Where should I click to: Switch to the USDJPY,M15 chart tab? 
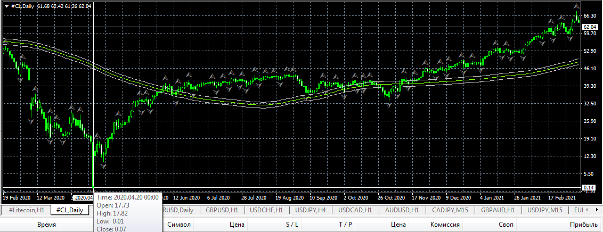coord(545,210)
